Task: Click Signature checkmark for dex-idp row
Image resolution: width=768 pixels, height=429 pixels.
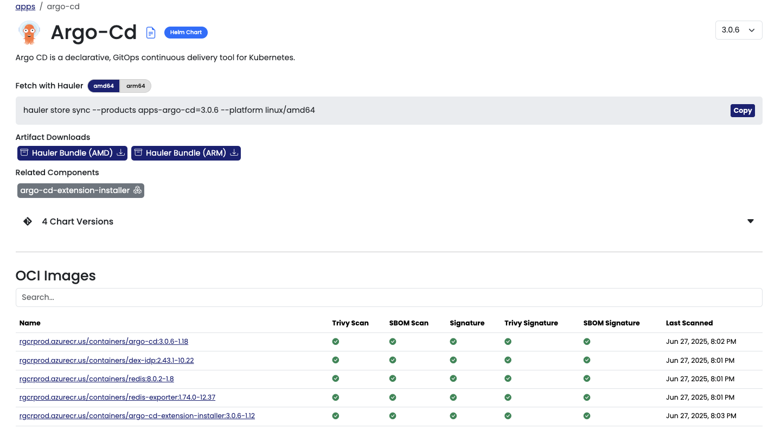Action: pos(453,360)
